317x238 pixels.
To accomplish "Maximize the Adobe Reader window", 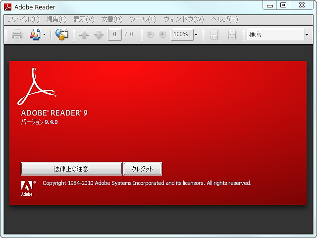I will [x=283, y=5].
